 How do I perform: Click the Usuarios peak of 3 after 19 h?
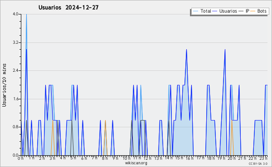click(x=225, y=50)
